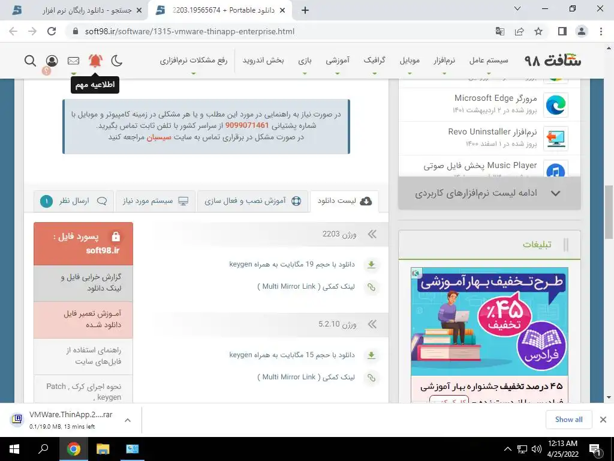614x461 pixels.
Task: Collapse the version 5.2.10 section chevrons
Action: [x=372, y=324]
